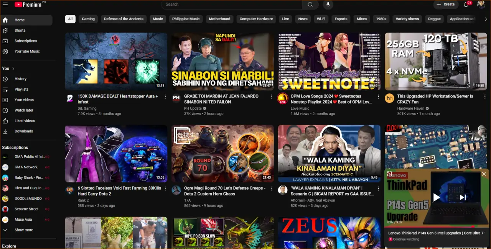Viewport: 491px width, 249px height.
Task: Open options menu for GRABE TO! MARBIN video
Action: [x=272, y=97]
